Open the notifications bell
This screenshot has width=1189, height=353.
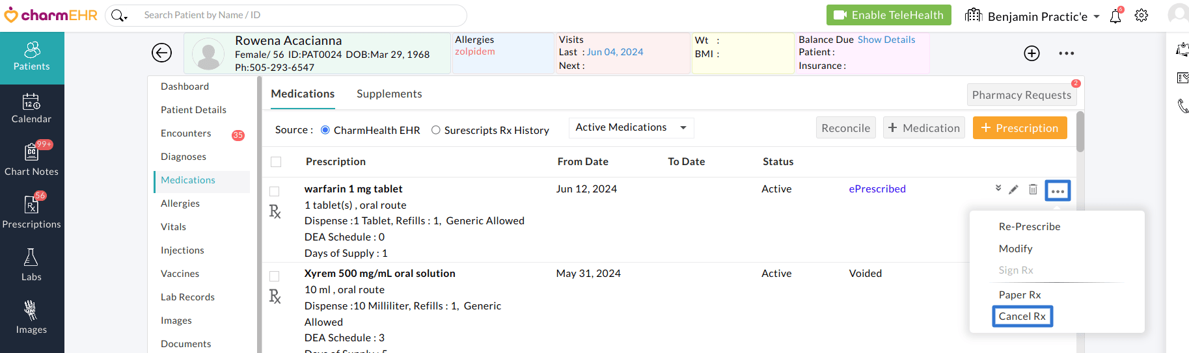click(1115, 16)
